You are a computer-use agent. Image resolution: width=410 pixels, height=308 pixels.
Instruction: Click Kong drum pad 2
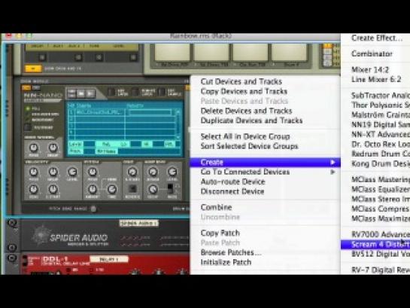[x=211, y=52]
